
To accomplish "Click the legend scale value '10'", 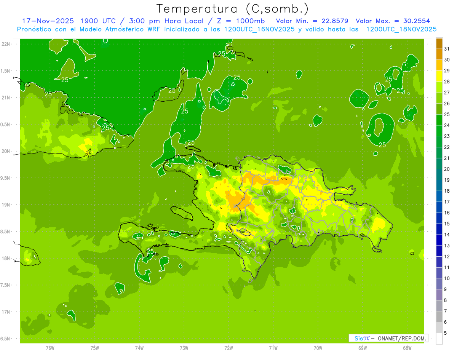I will coord(447,278).
